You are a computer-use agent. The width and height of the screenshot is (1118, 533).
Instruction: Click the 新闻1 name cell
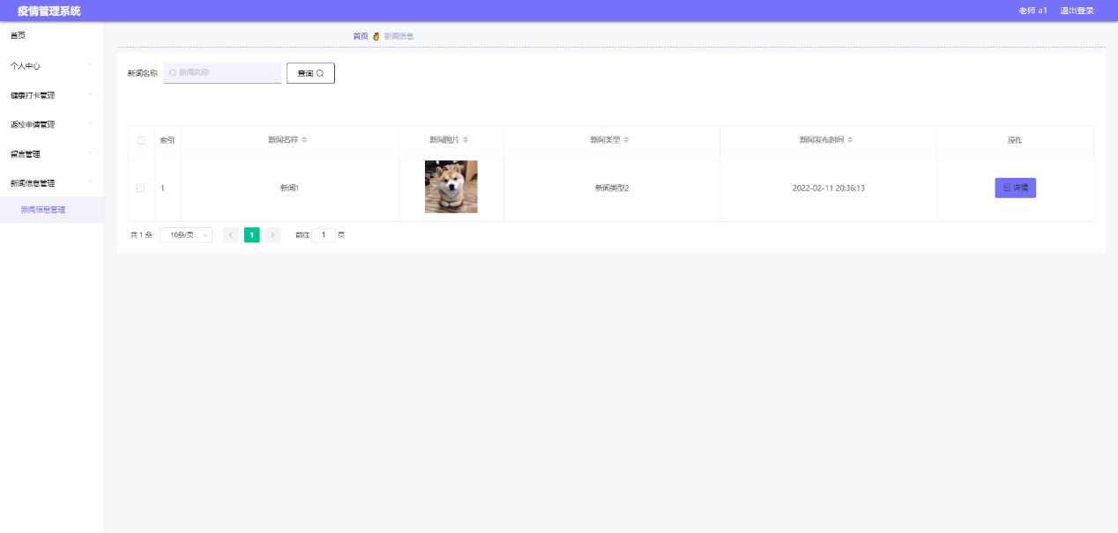click(289, 188)
